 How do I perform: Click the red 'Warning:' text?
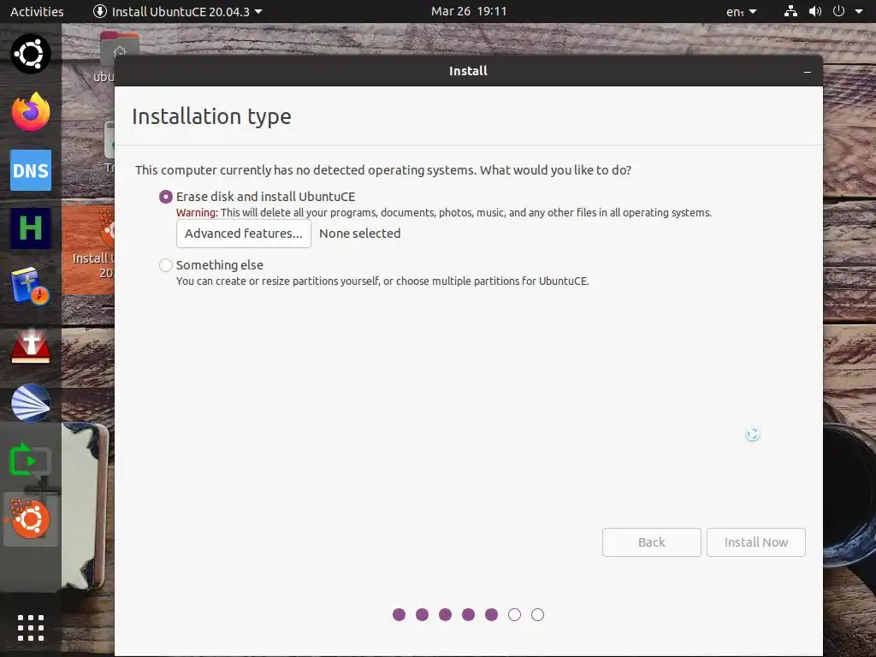coord(197,213)
